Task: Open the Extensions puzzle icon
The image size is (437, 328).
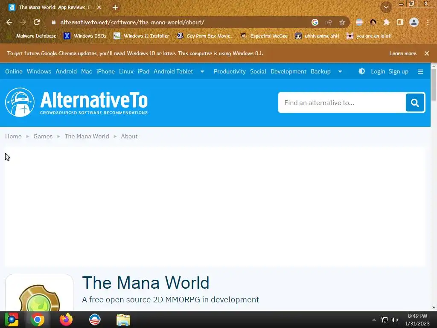Action: (x=386, y=22)
